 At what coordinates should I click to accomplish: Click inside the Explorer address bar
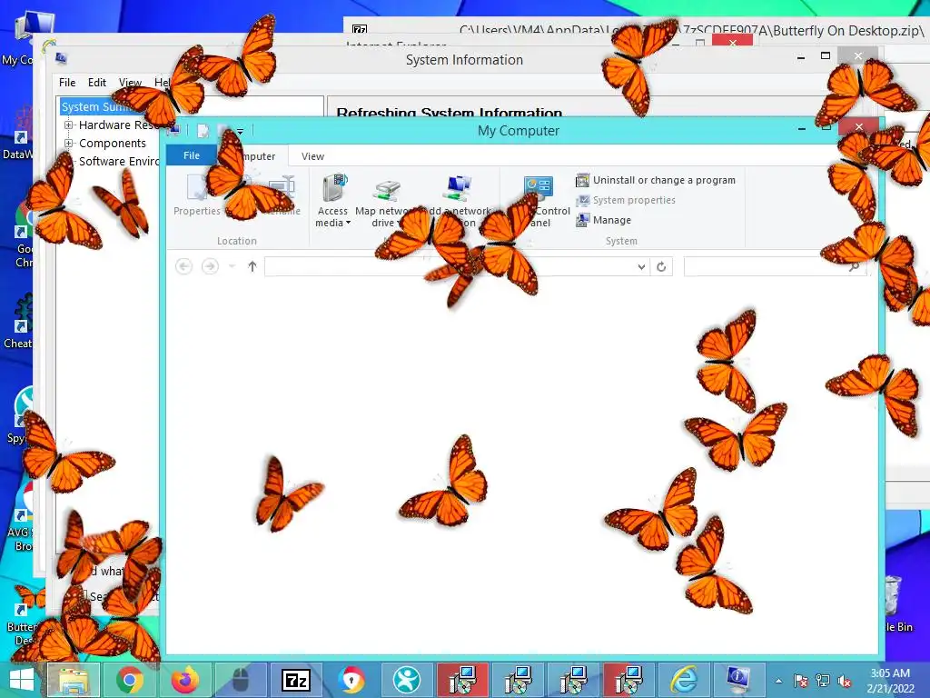tap(449, 266)
